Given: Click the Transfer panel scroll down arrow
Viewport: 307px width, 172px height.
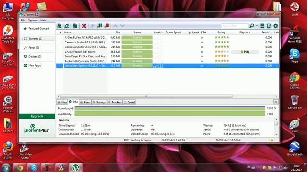Looking at the screenshot, I should pyautogui.click(x=276, y=135).
